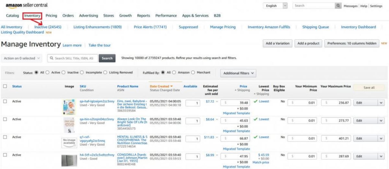Viewport: 389px width, 169px height.
Task: Switch to the Suppressed tab
Action: 188,27
